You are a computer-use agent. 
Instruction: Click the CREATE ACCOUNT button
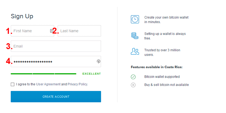[x=56, y=97]
